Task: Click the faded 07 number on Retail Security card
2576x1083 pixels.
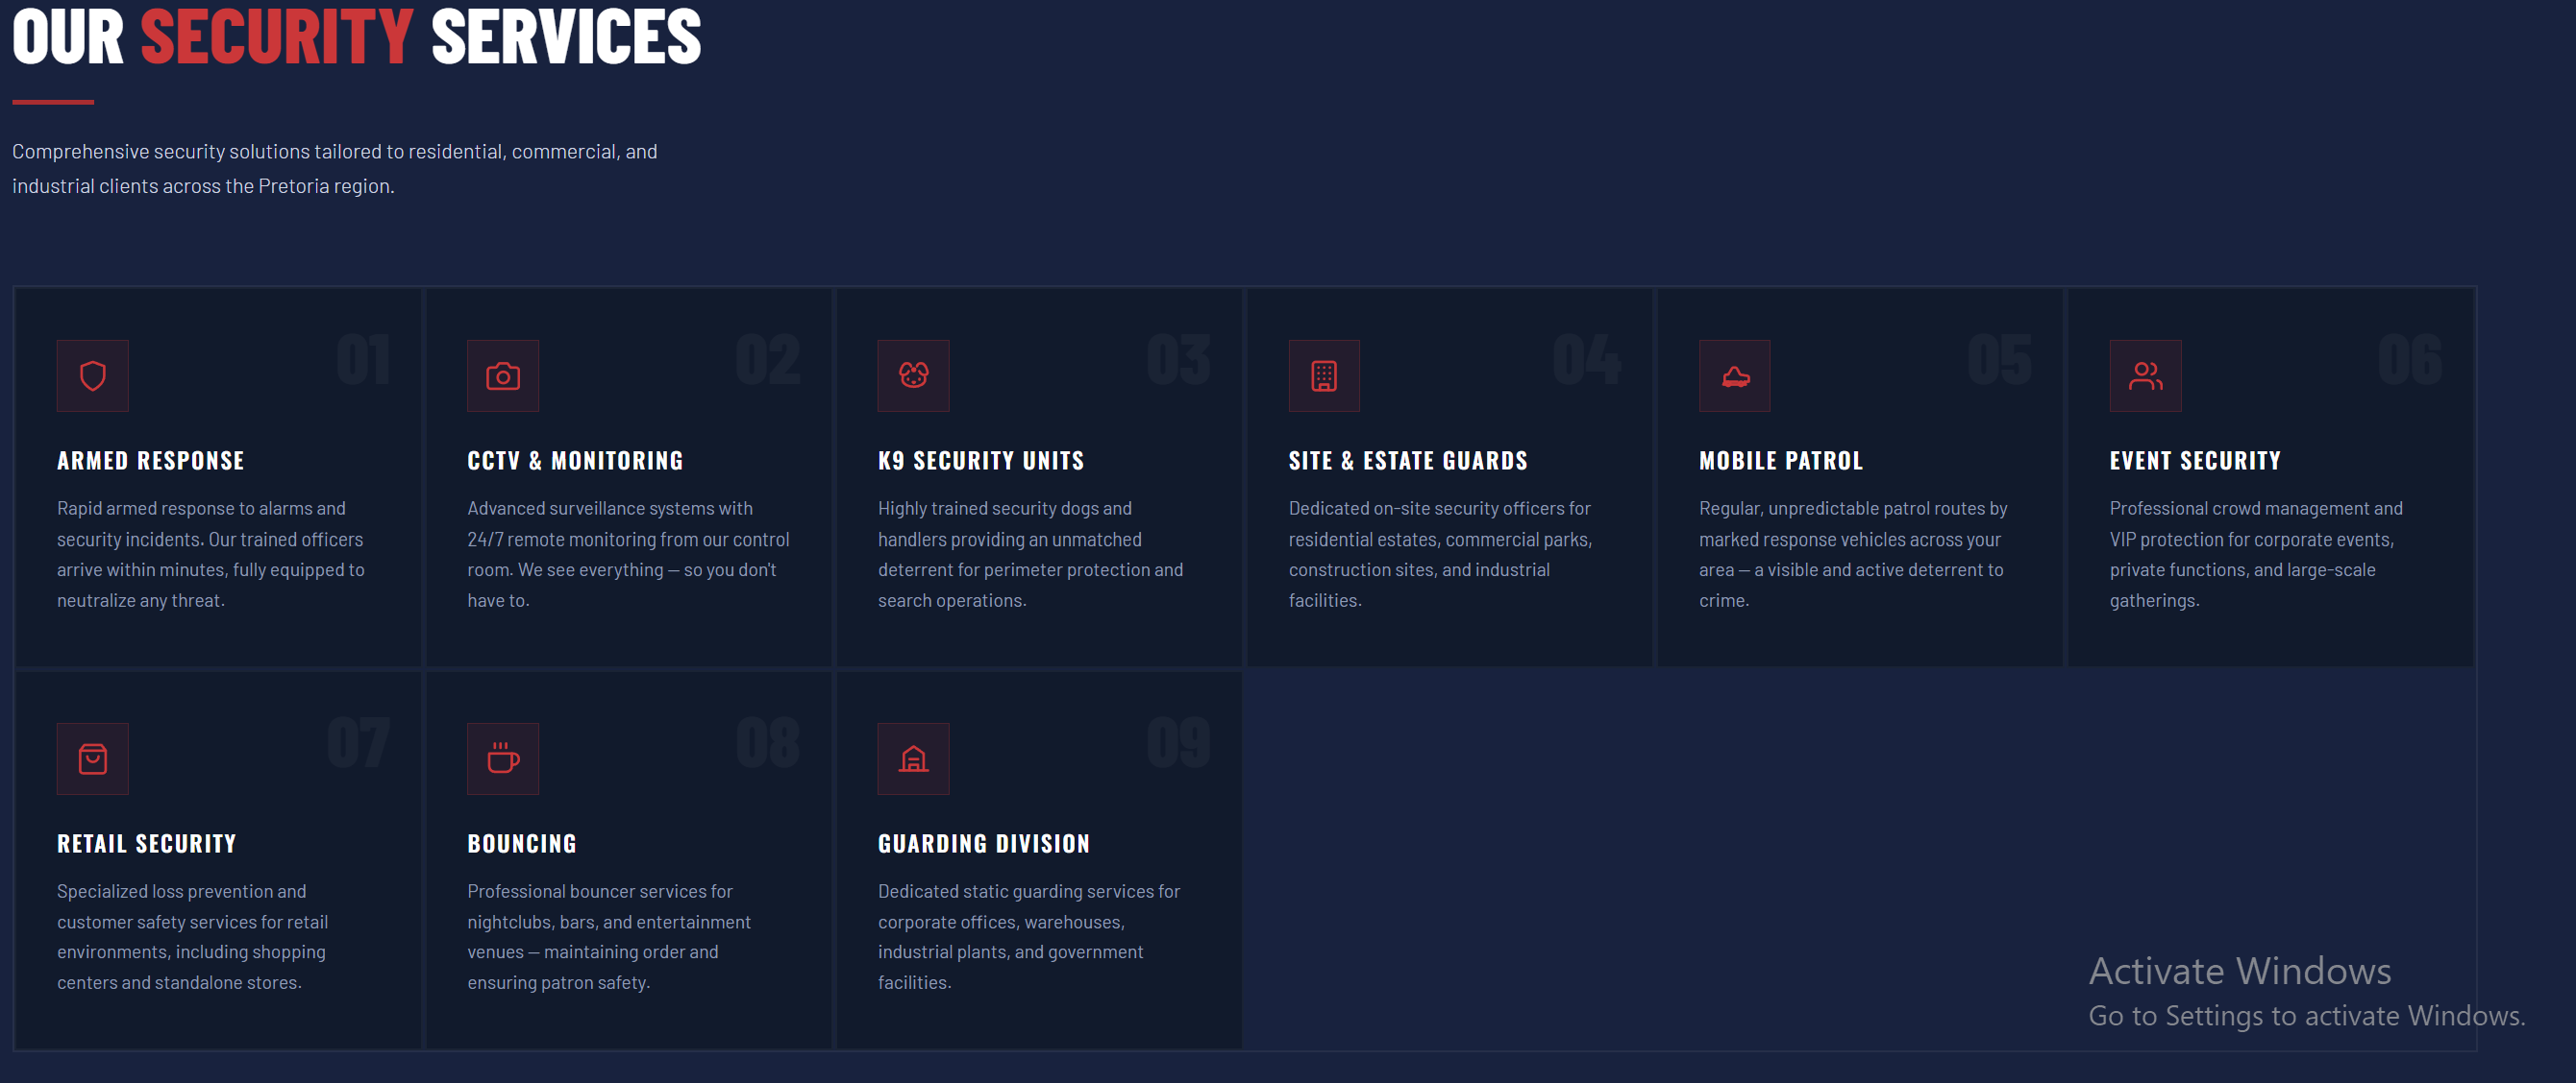Action: [x=358, y=742]
